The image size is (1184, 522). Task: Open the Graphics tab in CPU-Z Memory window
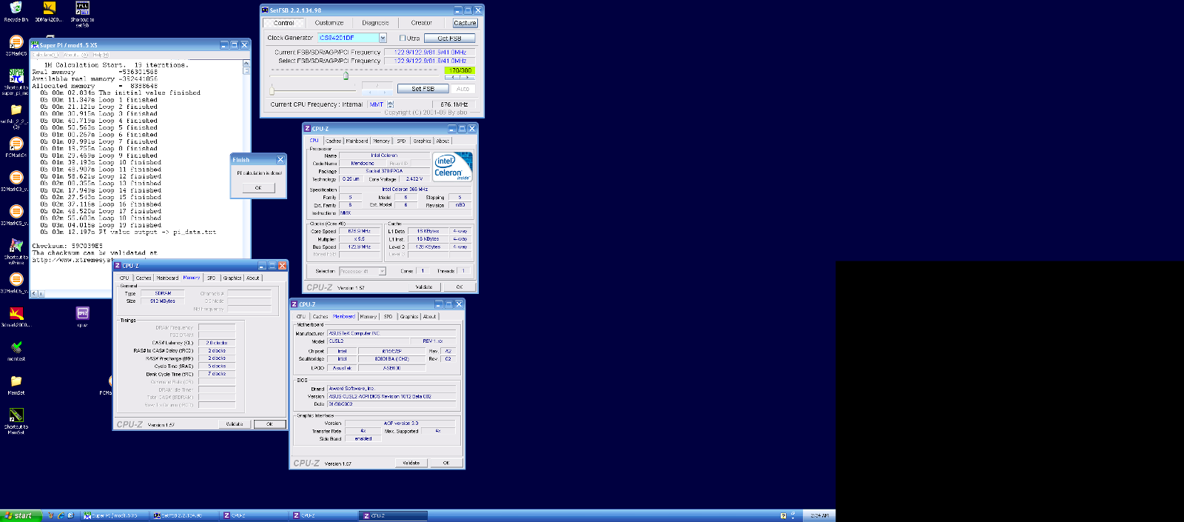[x=232, y=278]
